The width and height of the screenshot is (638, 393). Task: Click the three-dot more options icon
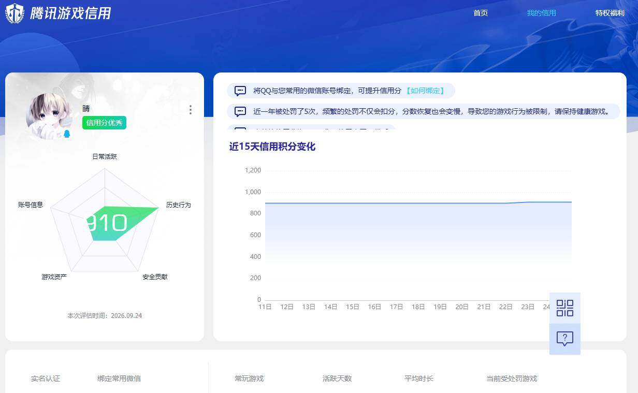[x=191, y=110]
